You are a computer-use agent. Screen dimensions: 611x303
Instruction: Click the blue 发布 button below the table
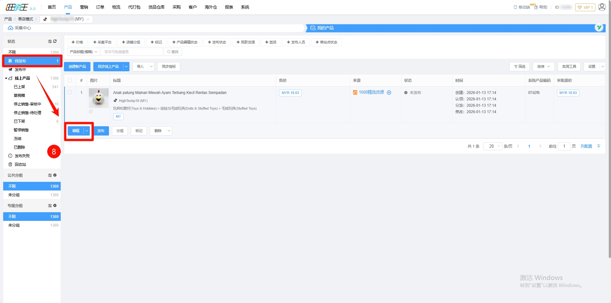(101, 131)
